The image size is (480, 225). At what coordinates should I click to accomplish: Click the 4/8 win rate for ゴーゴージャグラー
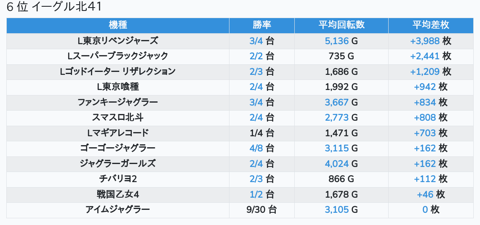tap(256, 148)
